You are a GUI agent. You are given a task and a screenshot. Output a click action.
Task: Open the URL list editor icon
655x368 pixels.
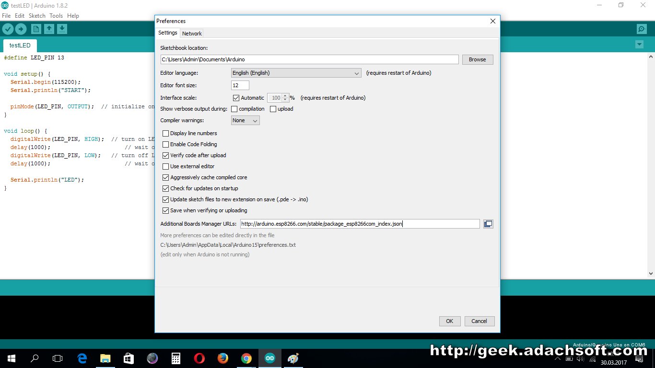pyautogui.click(x=488, y=224)
